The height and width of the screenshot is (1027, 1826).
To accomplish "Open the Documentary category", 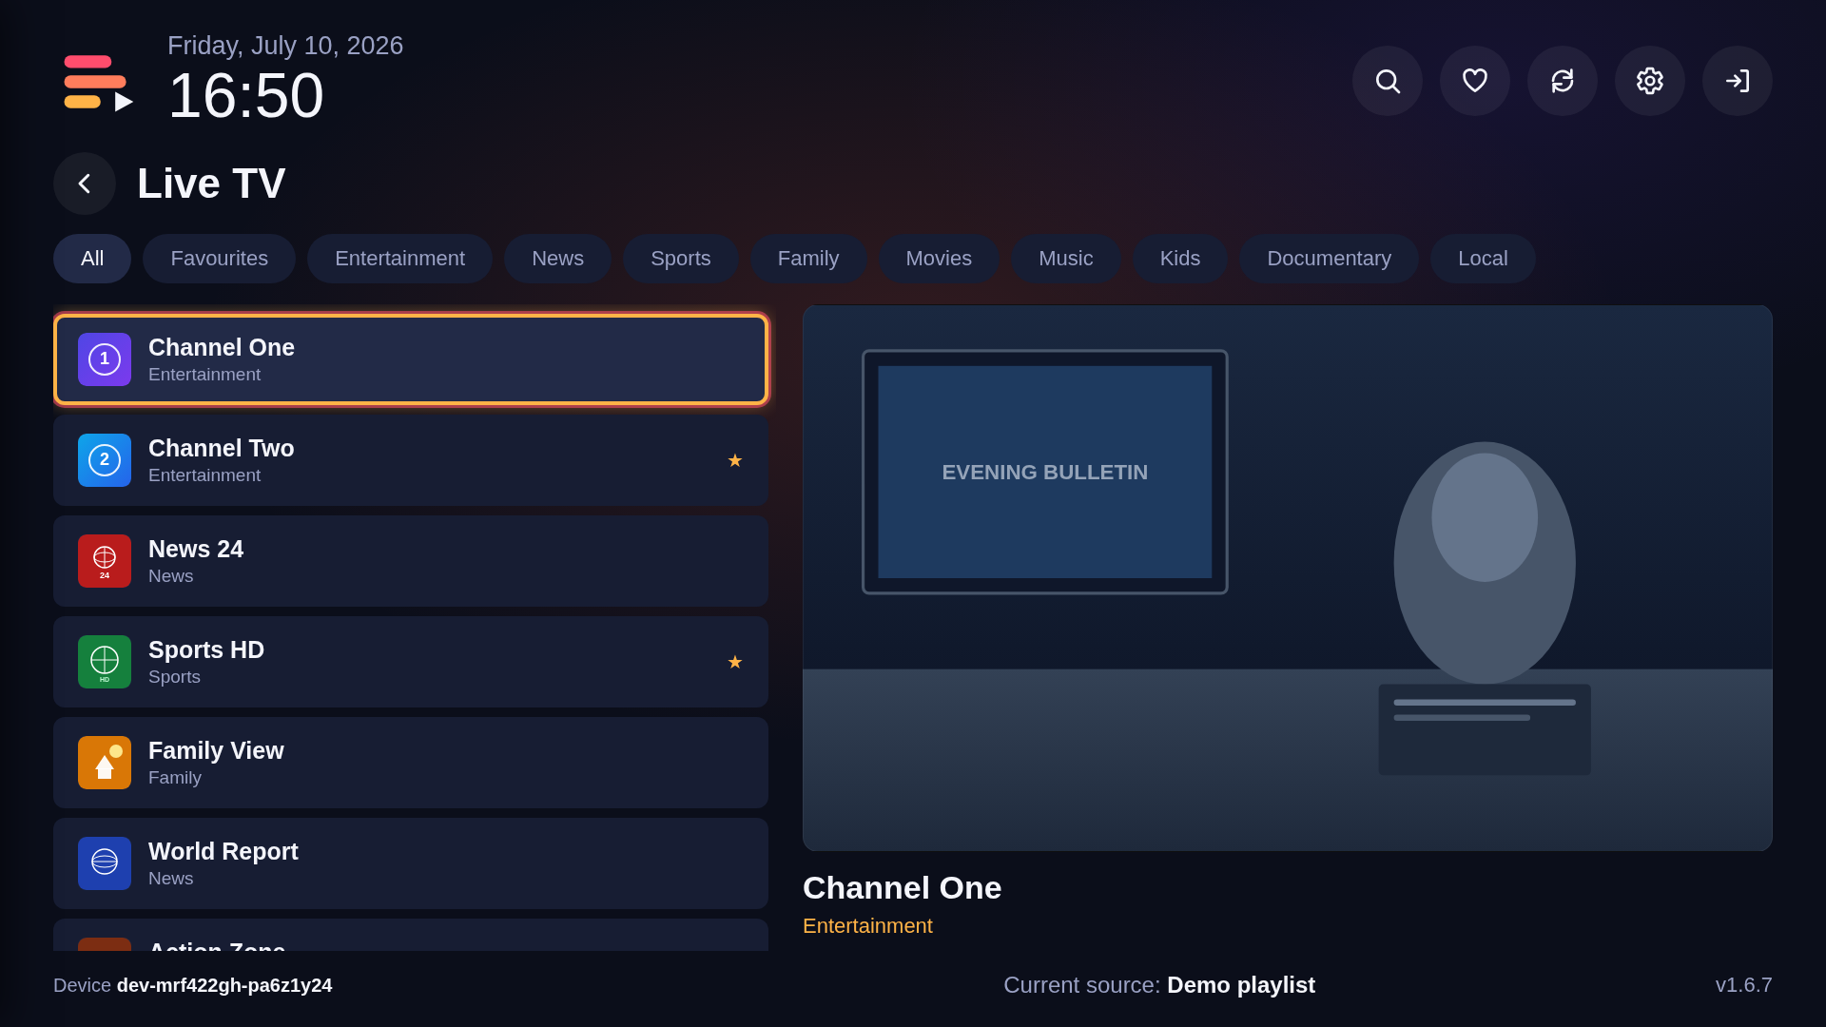I will (x=1329, y=259).
